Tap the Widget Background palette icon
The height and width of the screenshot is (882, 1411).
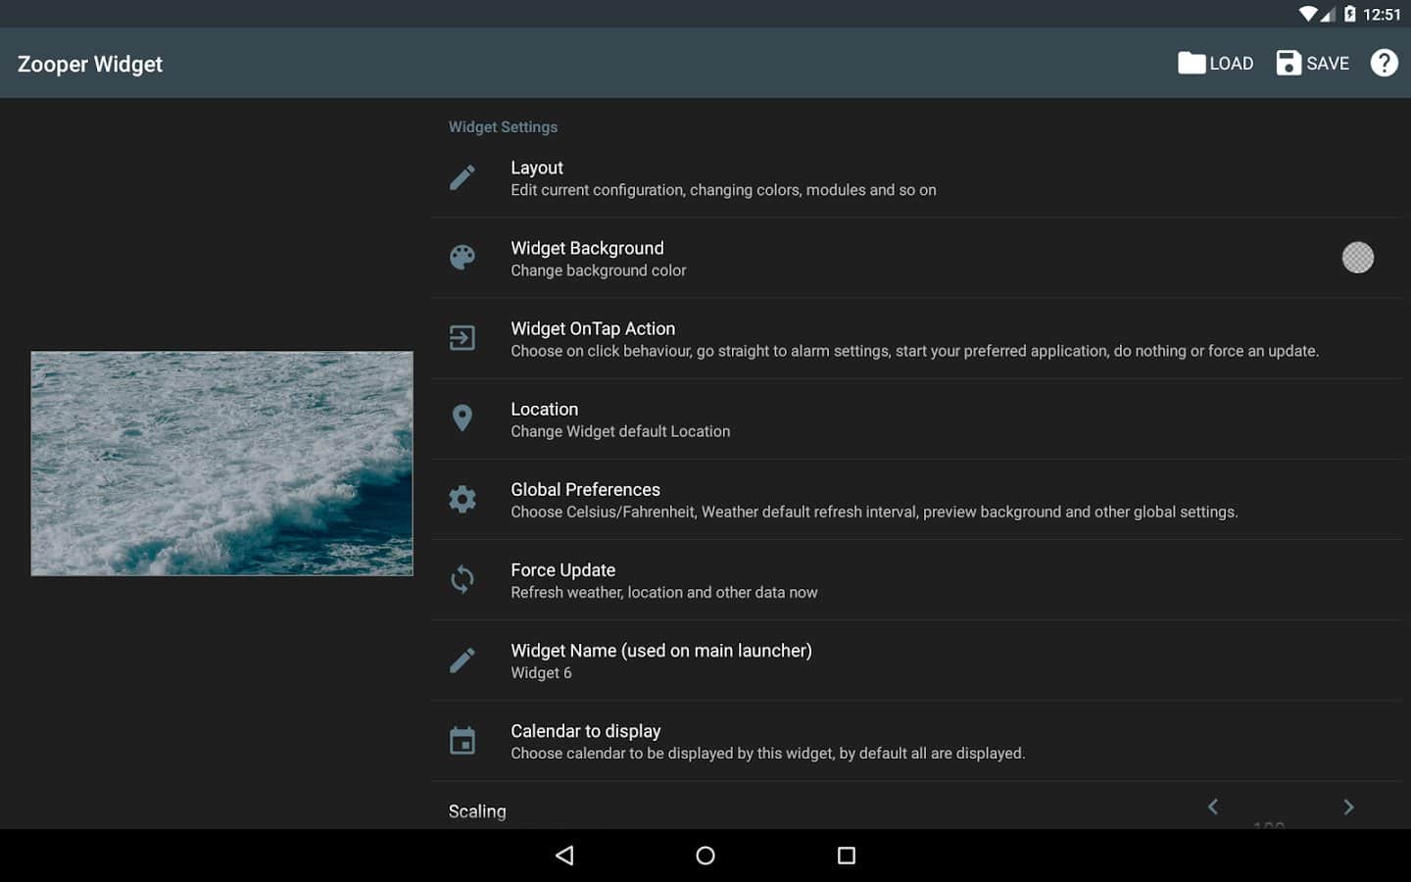(462, 258)
